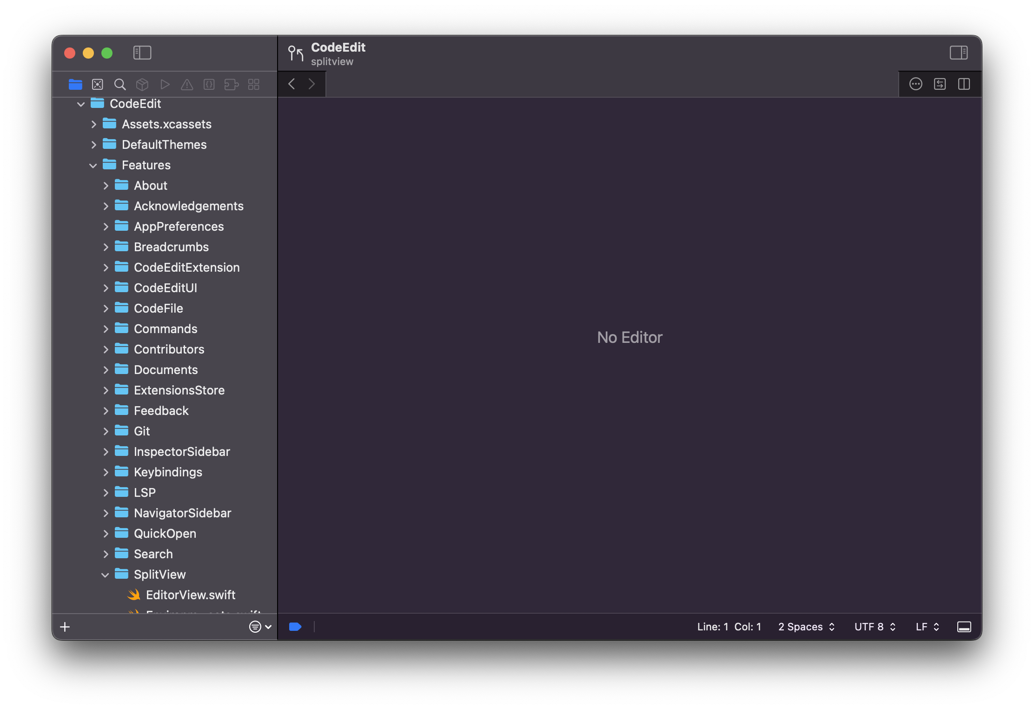The image size is (1034, 709).
Task: Select the Acknowledgements folder row
Action: point(165,206)
